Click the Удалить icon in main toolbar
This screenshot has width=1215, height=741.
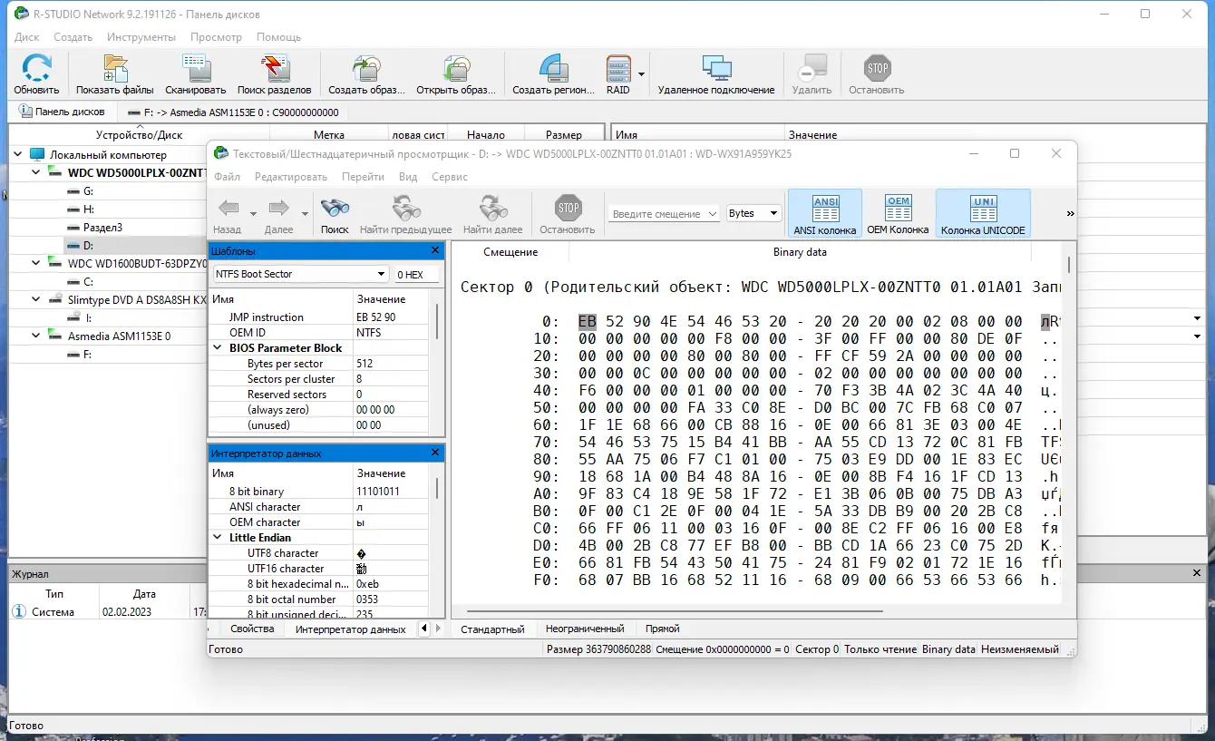812,69
